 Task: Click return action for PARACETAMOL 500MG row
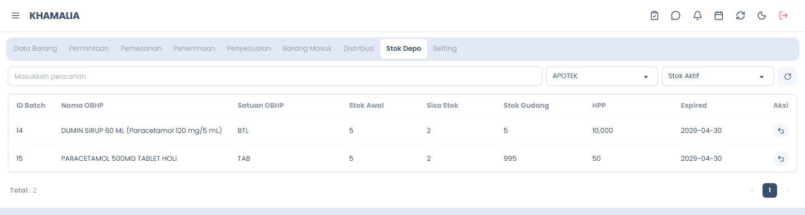[x=781, y=159]
